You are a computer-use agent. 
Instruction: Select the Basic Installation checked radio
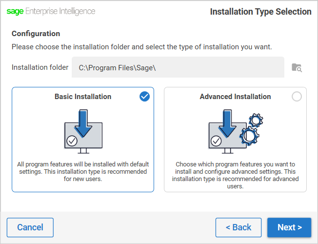click(144, 97)
